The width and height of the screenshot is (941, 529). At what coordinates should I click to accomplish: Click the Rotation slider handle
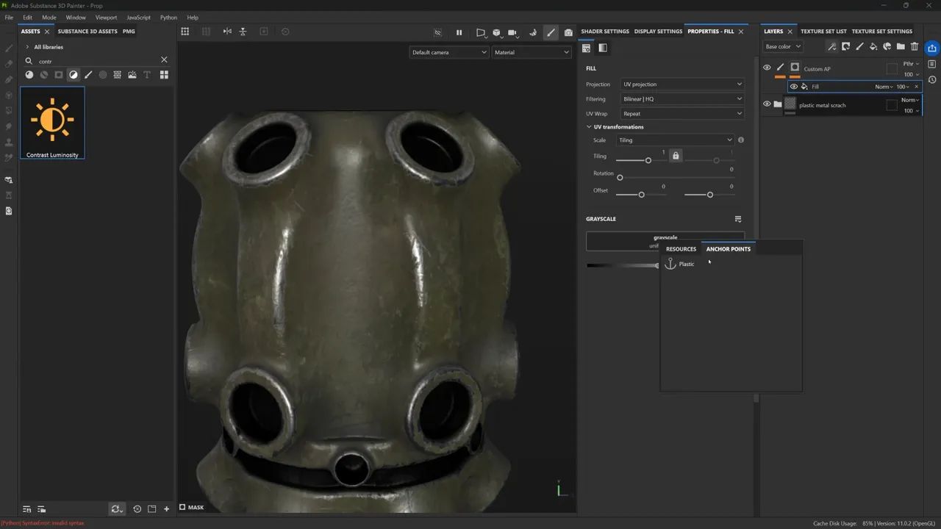620,178
